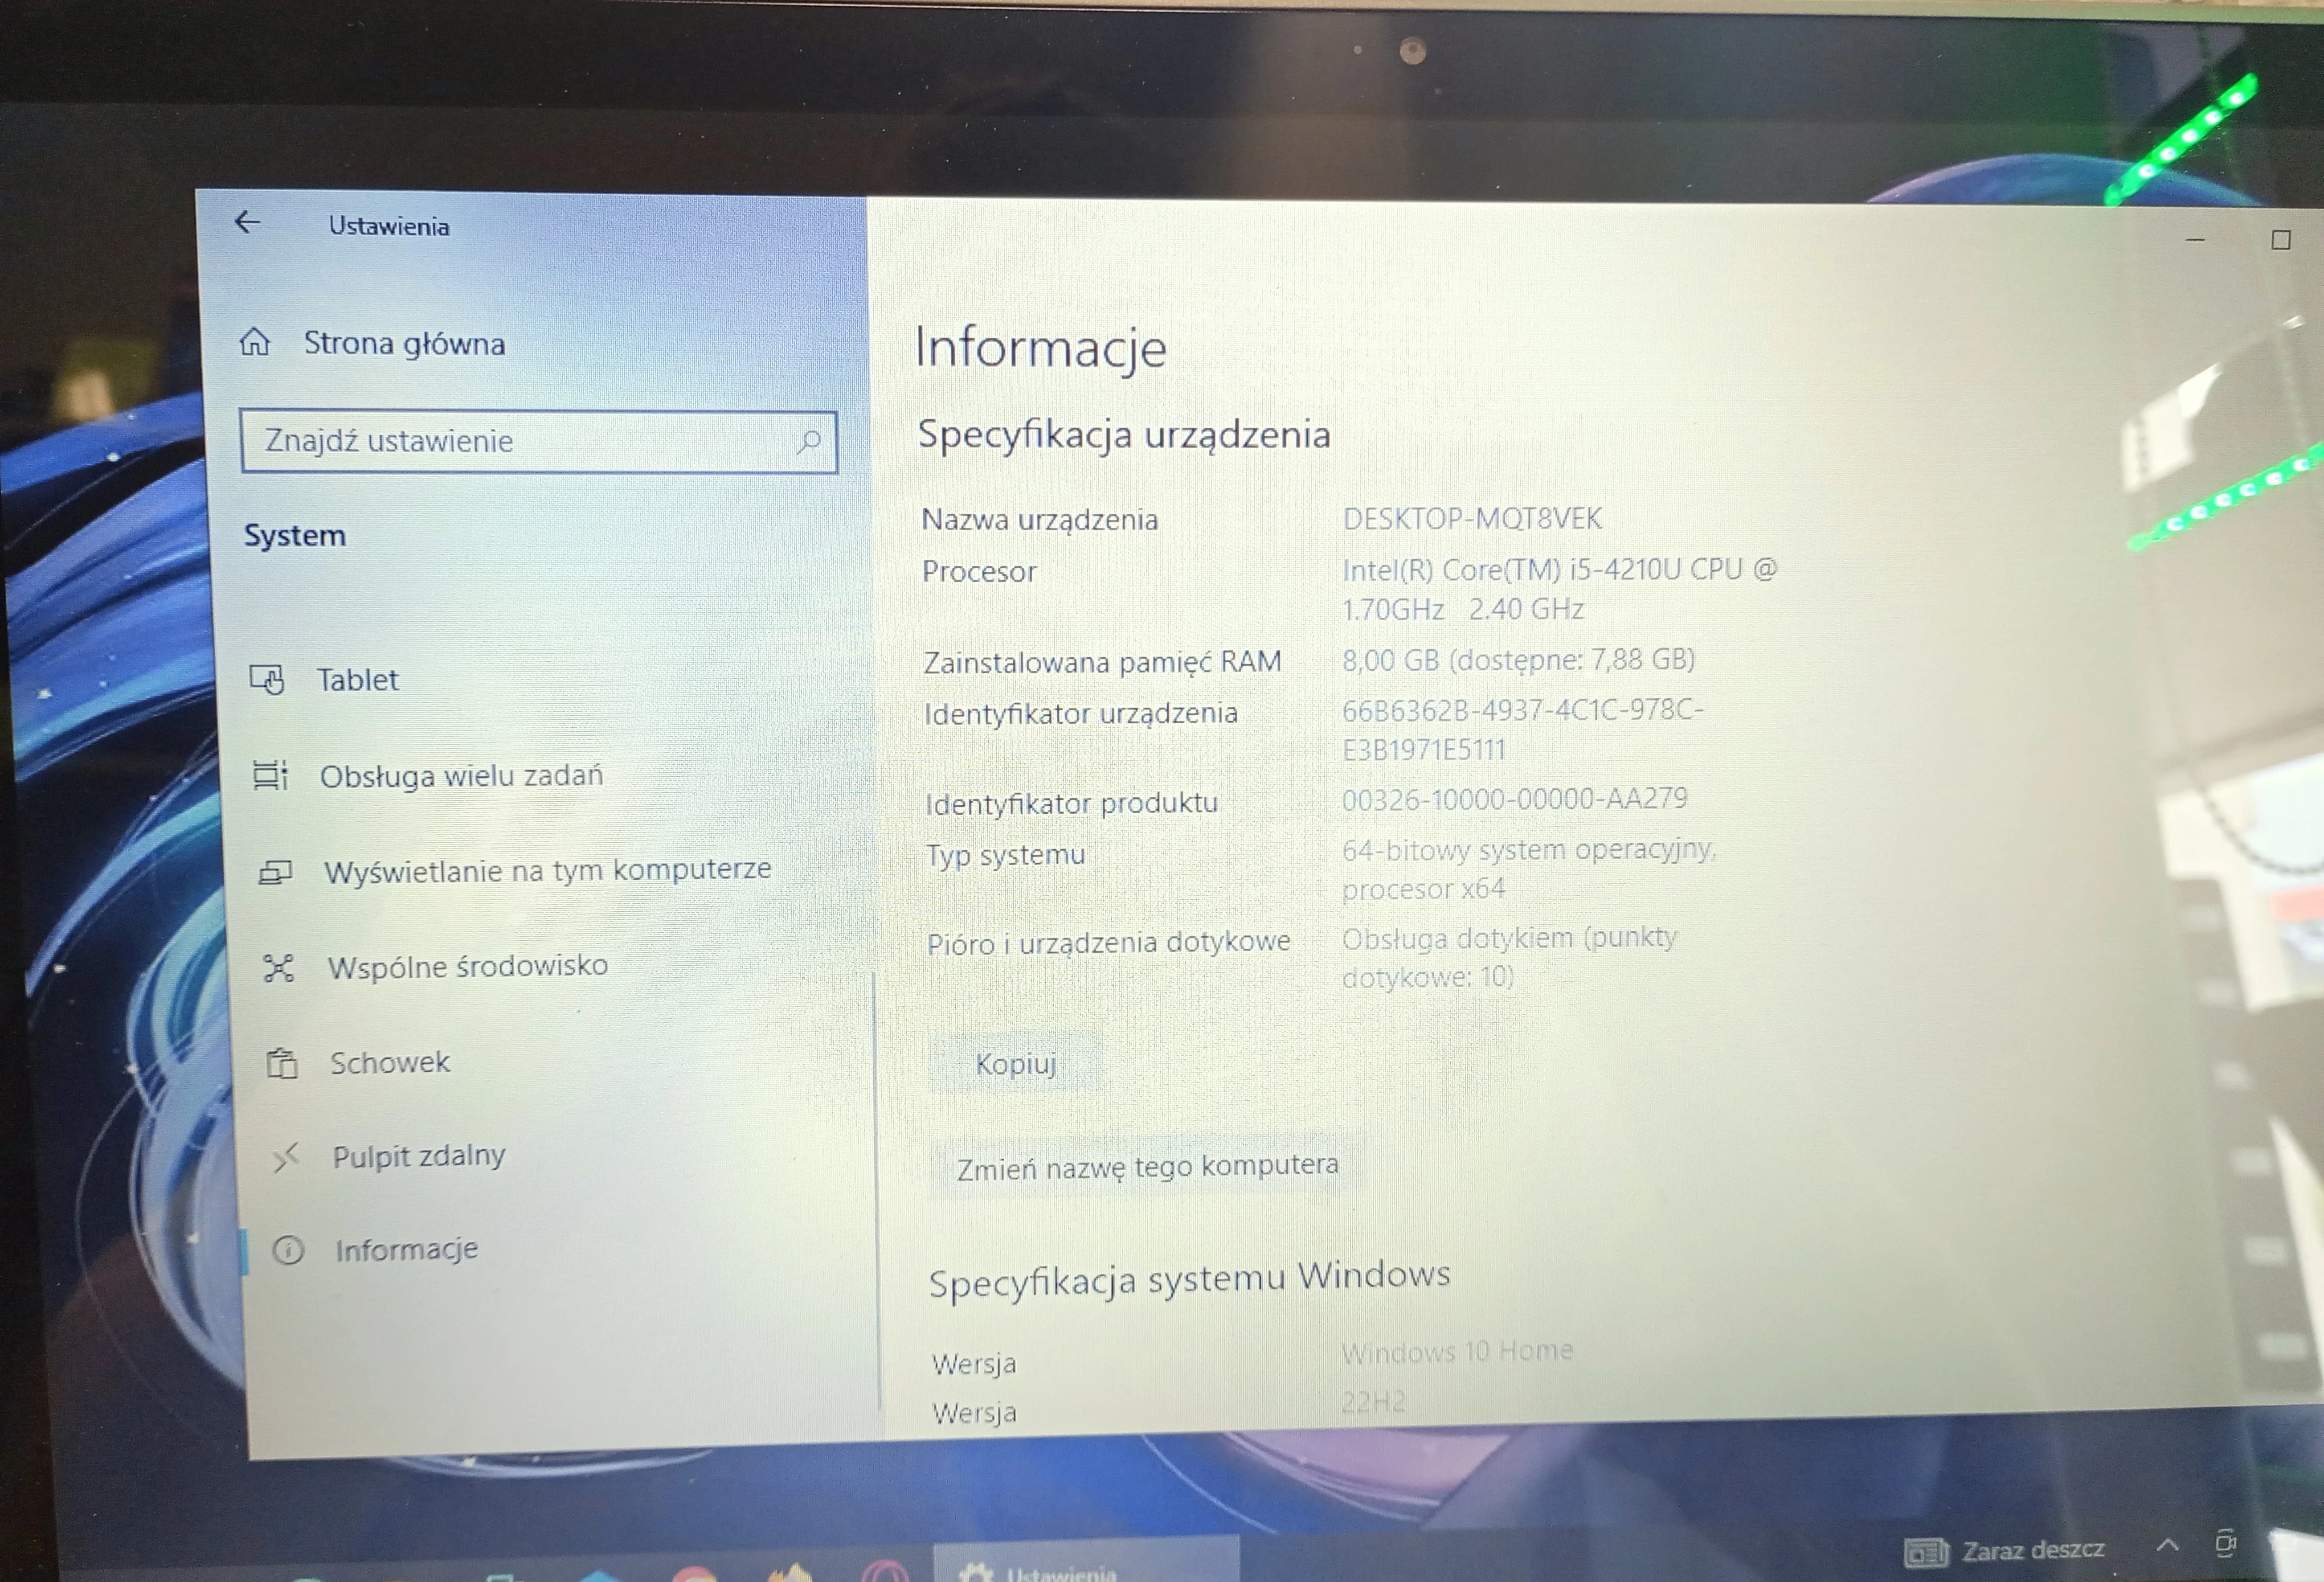Click the weather news icon in taskbar
2324x1582 pixels.
[x=1925, y=1552]
